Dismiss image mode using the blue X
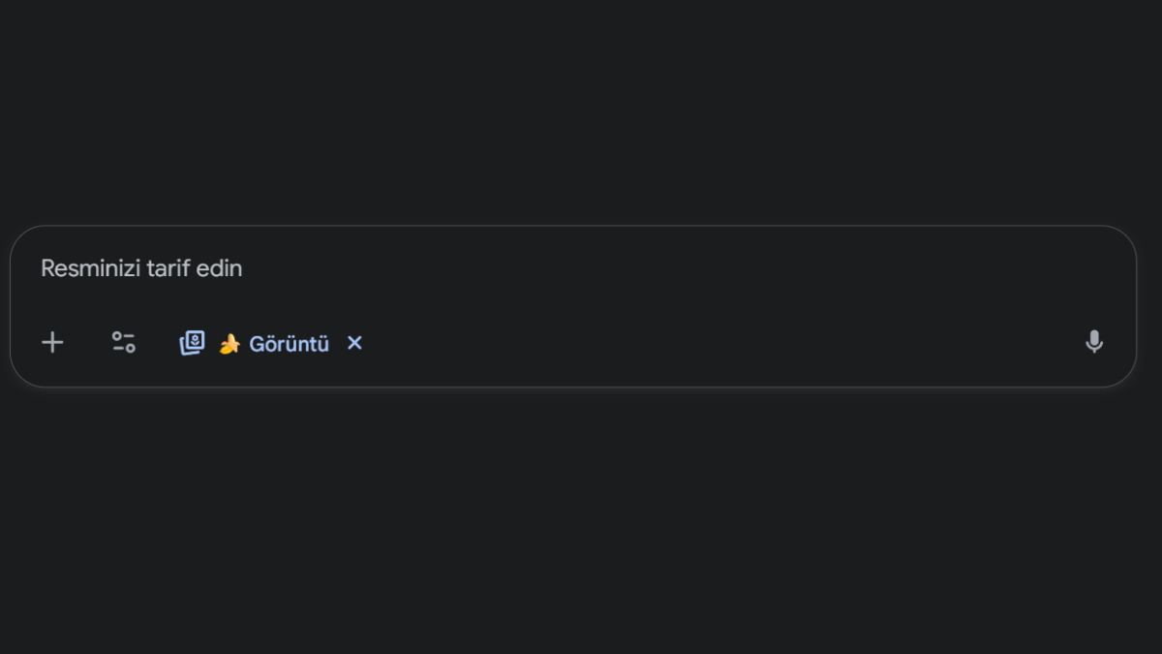This screenshot has width=1162, height=654. (354, 343)
